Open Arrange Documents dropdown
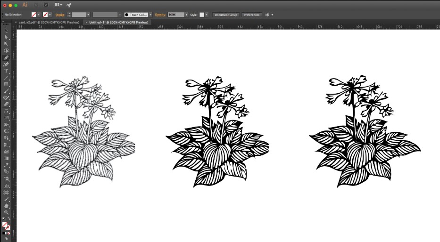This screenshot has height=242, width=440. (x=58, y=5)
